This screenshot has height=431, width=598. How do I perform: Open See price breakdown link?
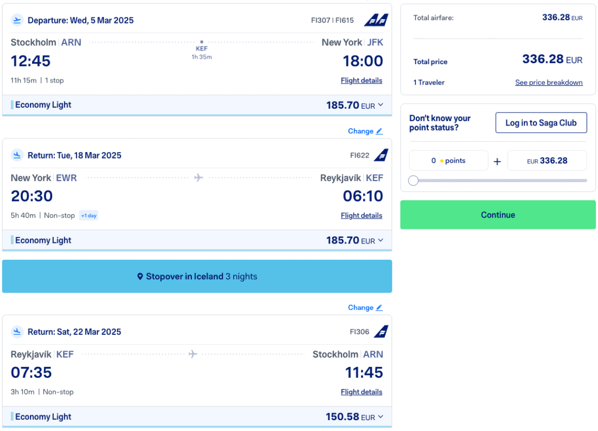(549, 83)
